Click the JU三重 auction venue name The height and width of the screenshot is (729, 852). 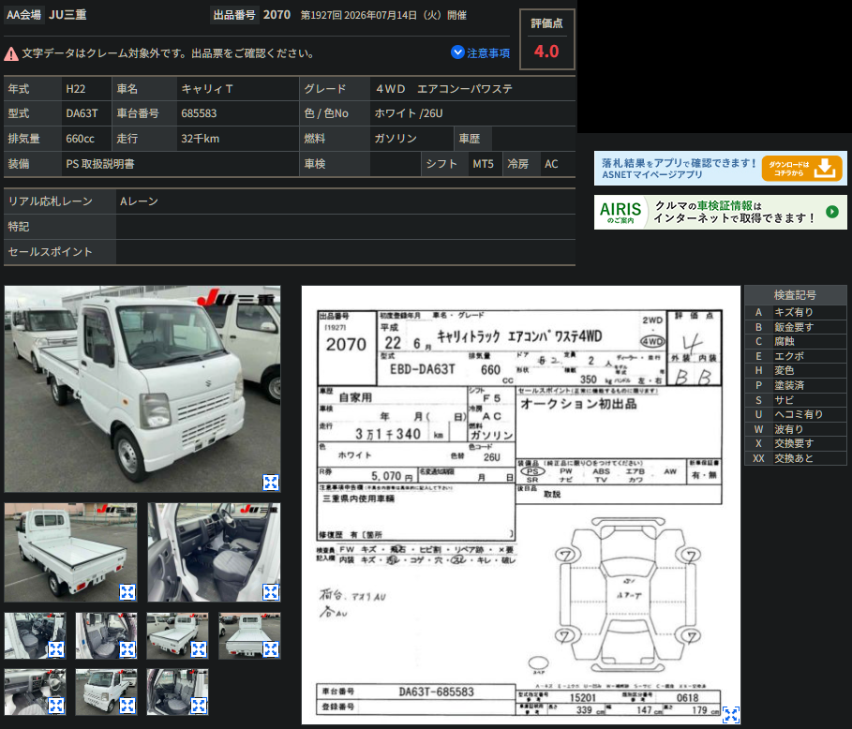click(x=67, y=15)
